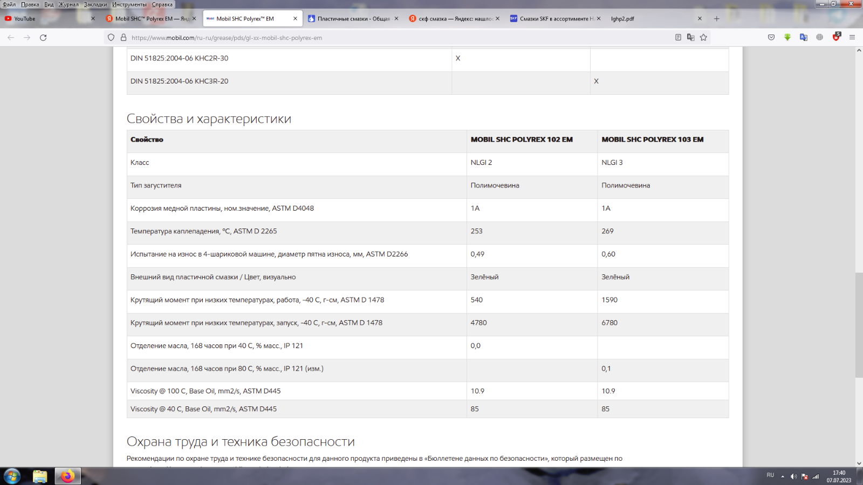The height and width of the screenshot is (485, 863).
Task: Open the Windows Start button
Action: [12, 476]
